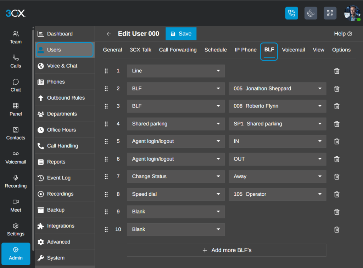The height and width of the screenshot is (268, 363).
Task: Save the user changes
Action: 181,34
